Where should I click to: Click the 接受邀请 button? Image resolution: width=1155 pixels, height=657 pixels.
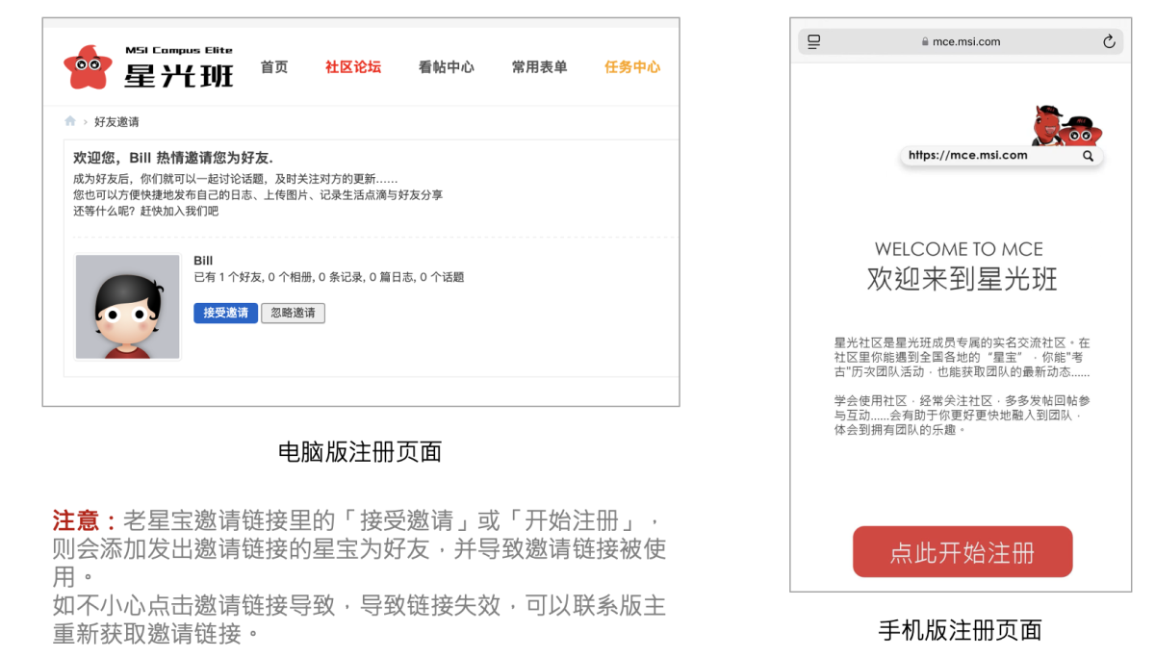click(225, 313)
